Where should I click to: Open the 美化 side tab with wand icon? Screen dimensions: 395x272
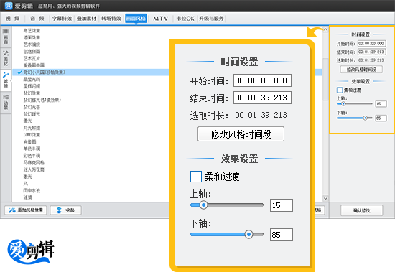pyautogui.click(x=6, y=58)
